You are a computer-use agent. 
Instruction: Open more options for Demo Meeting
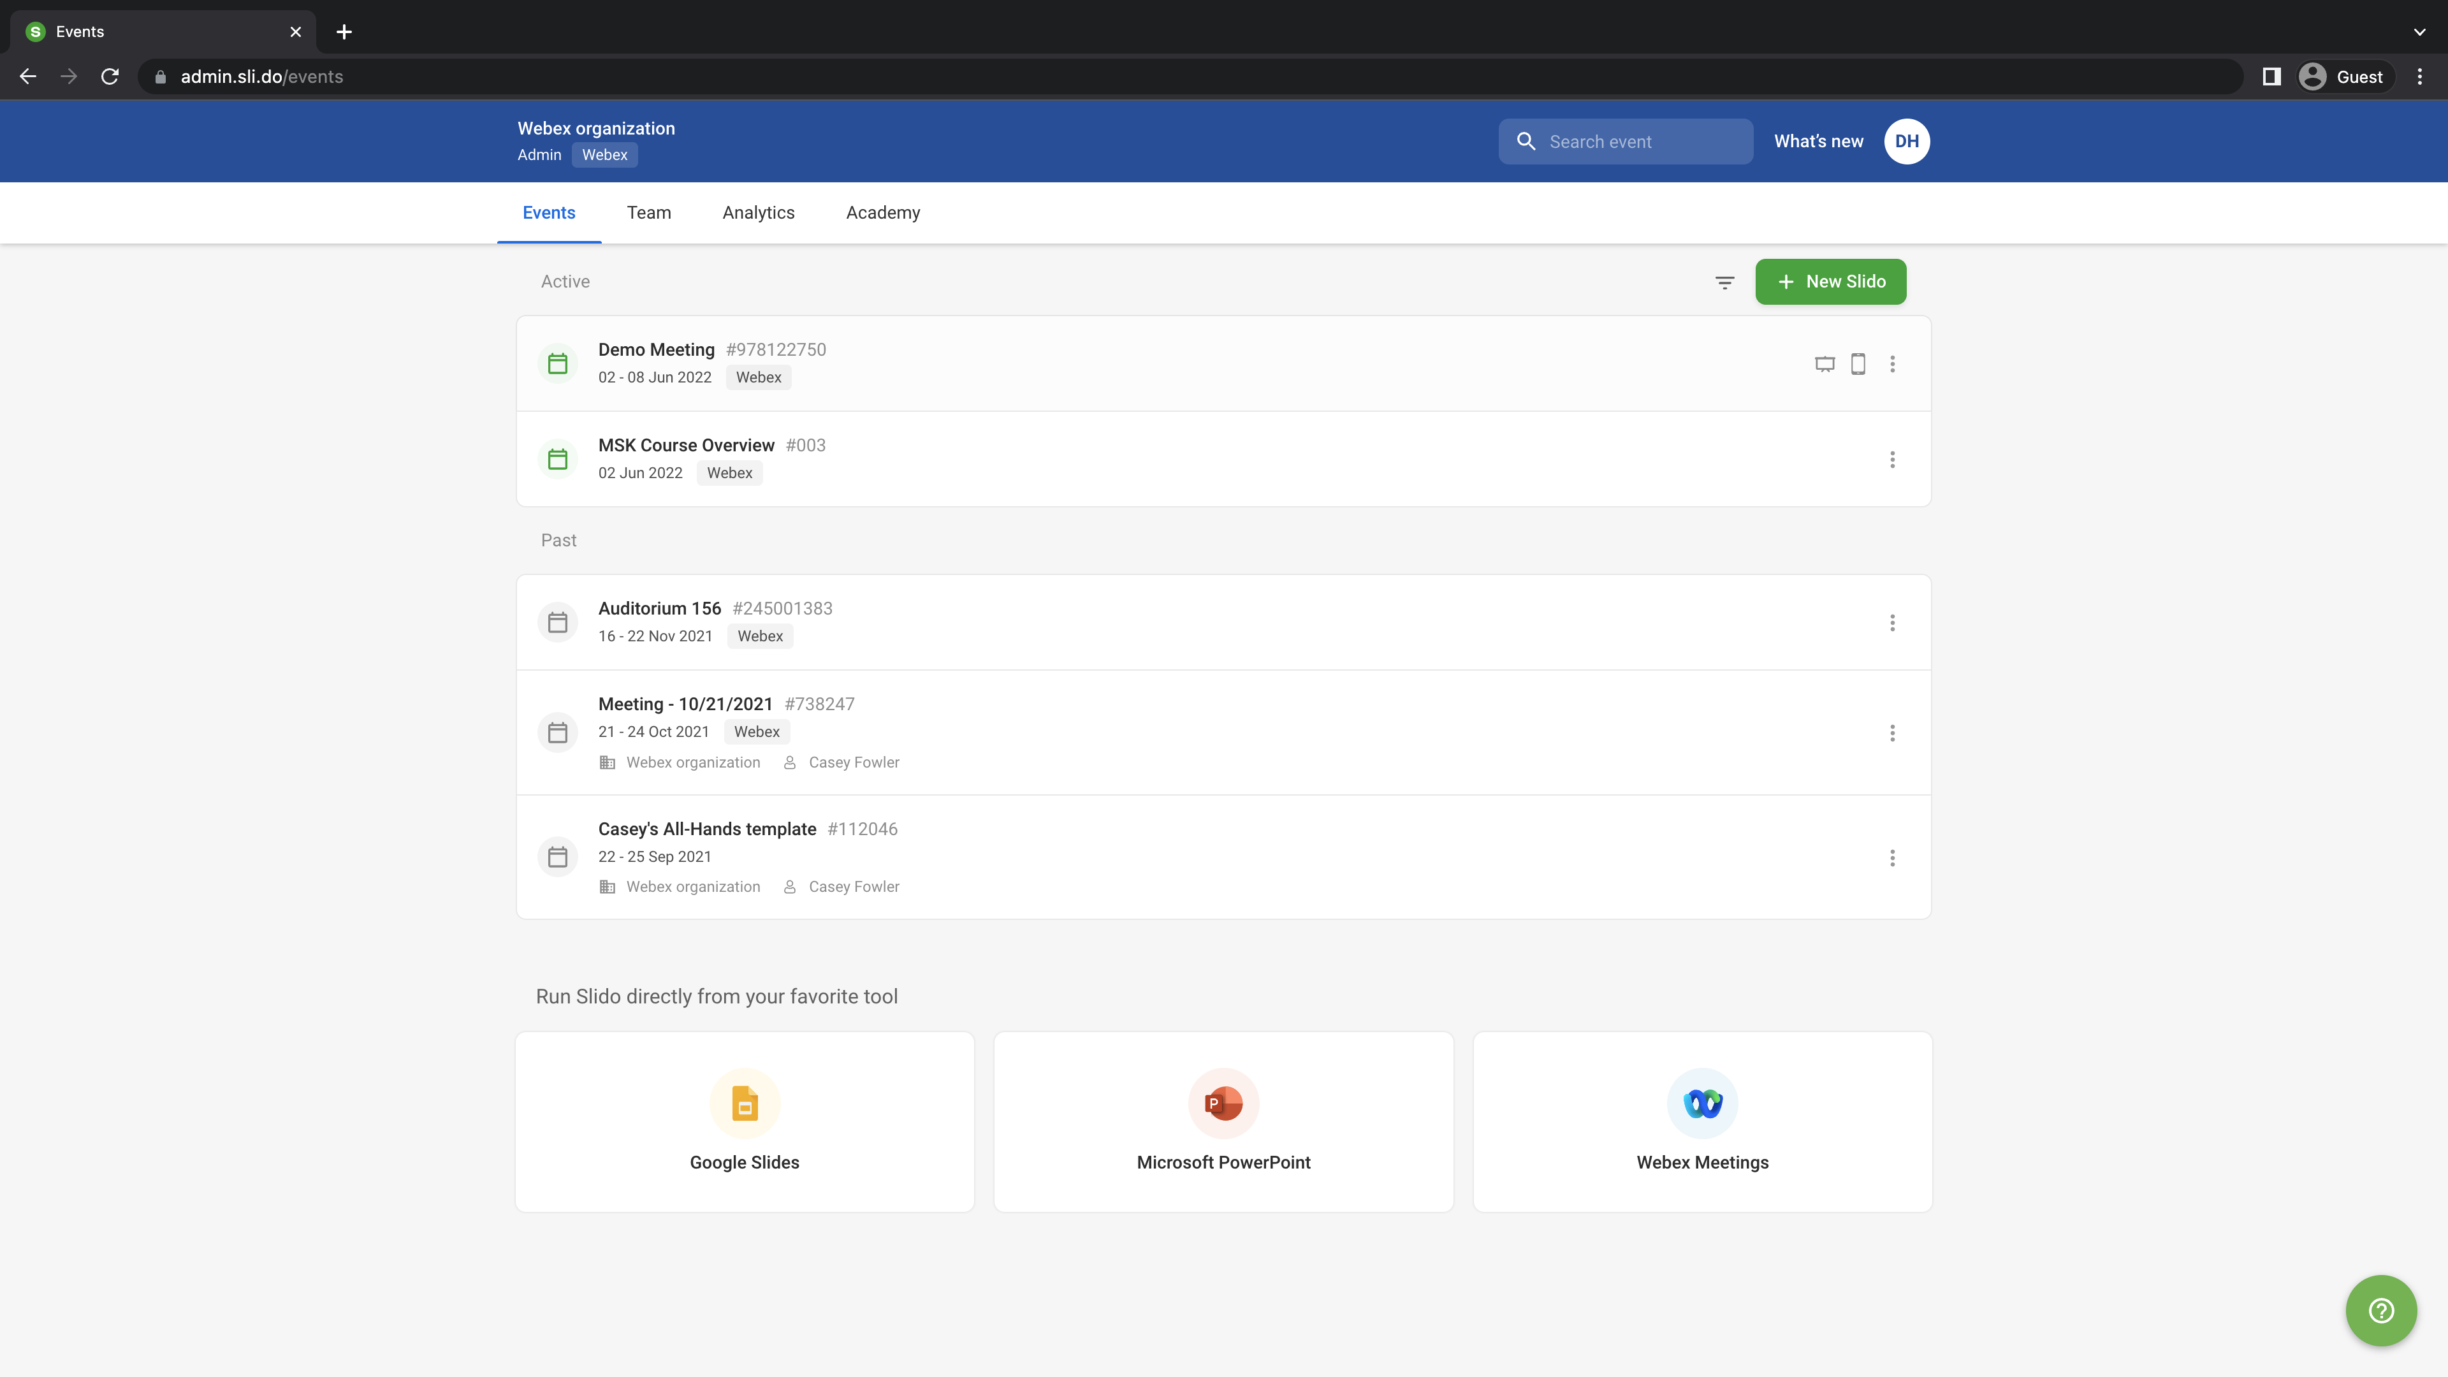point(1892,364)
